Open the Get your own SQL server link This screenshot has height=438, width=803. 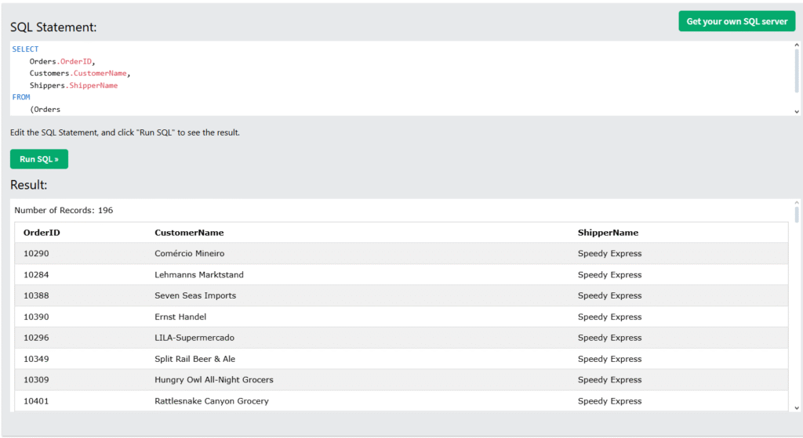[736, 21]
